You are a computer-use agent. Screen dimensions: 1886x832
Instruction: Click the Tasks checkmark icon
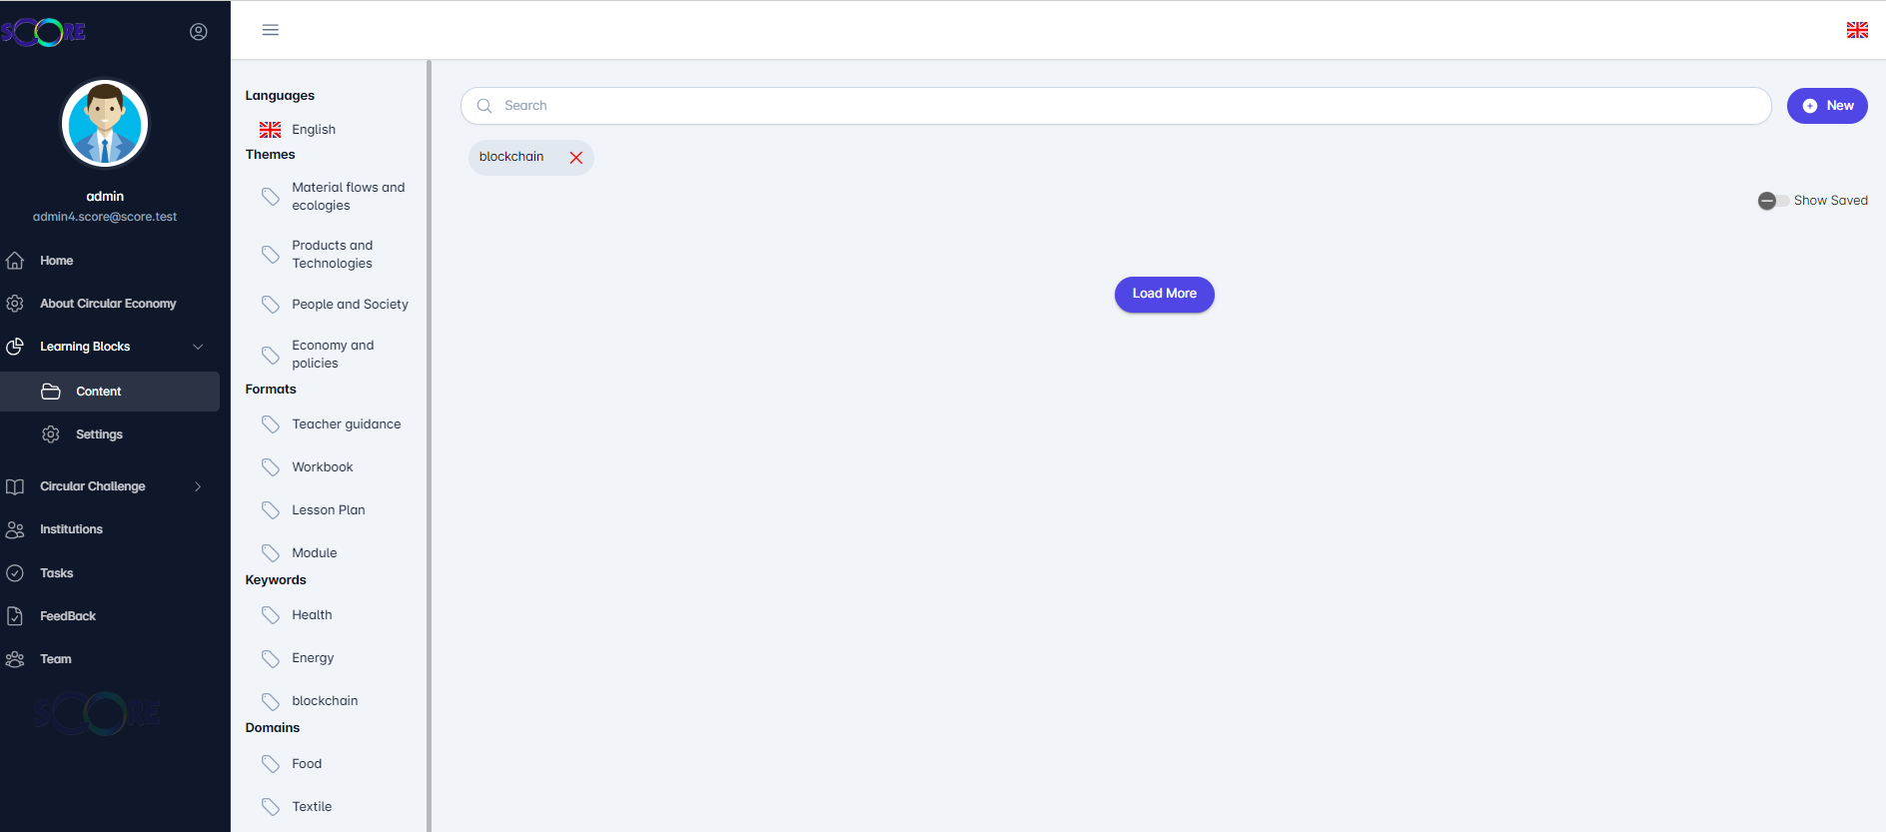pyautogui.click(x=15, y=573)
